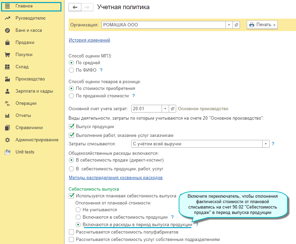Click the factory icon for Производство
296x244 pixels.
coord(7,79)
